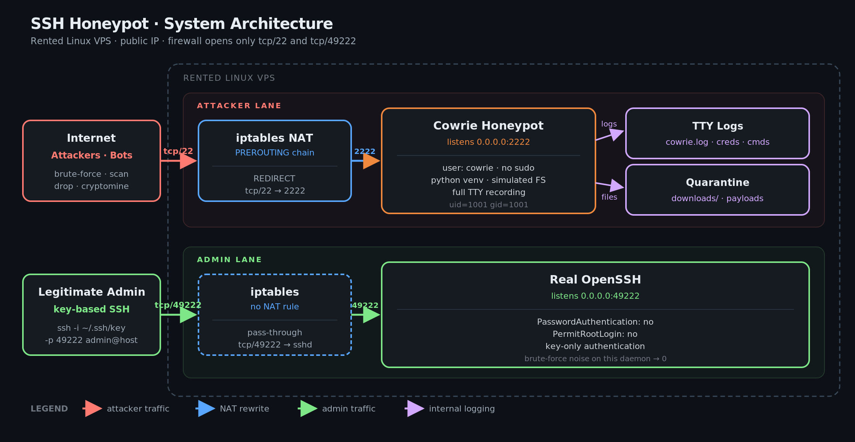Click the attacker traffic legend text
This screenshot has width=855, height=442.
point(138,409)
